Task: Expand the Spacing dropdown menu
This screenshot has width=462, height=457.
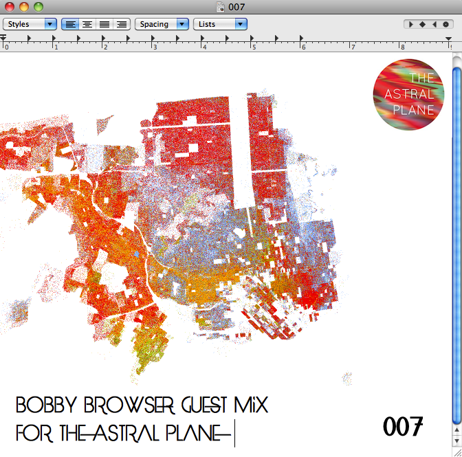Action: tap(162, 24)
